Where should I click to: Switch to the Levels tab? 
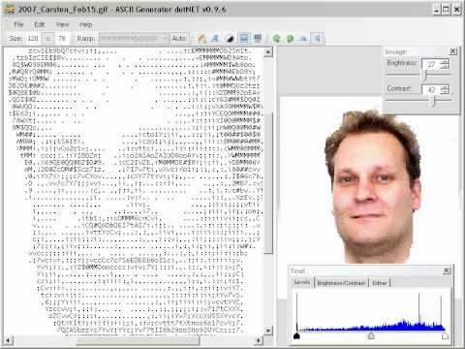click(x=302, y=282)
